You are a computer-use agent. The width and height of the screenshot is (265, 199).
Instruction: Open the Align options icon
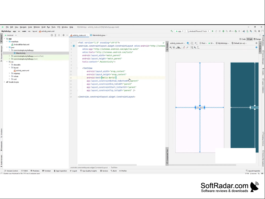click(195, 47)
